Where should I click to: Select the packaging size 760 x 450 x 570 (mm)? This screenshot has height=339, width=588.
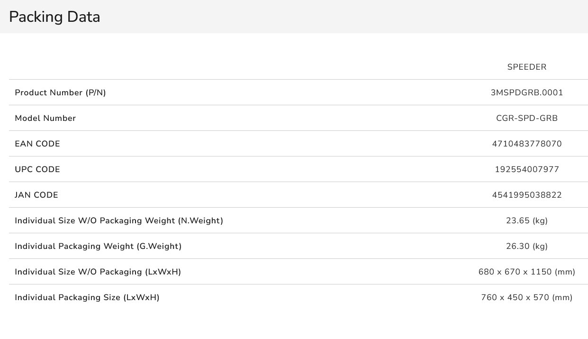(527, 297)
